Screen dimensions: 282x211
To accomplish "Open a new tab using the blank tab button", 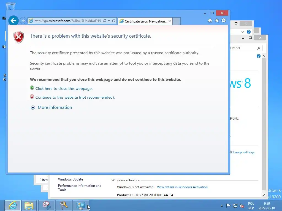I will pyautogui.click(x=177, y=21).
